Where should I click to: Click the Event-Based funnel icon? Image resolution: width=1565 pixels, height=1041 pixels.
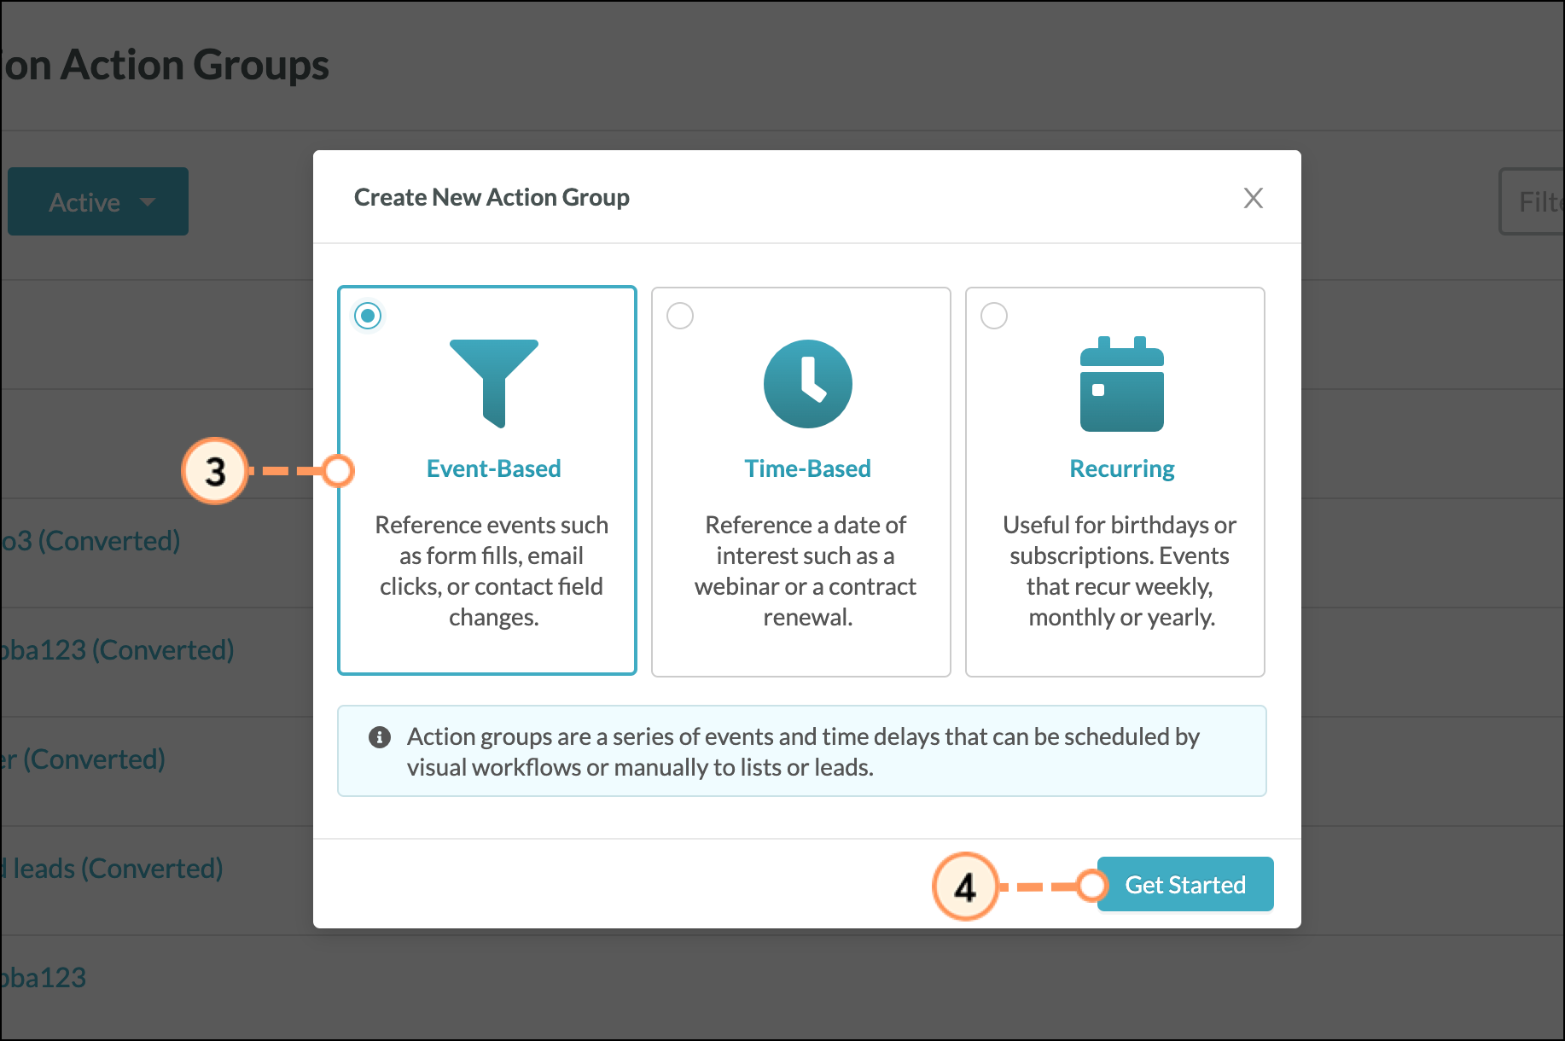[x=494, y=383]
